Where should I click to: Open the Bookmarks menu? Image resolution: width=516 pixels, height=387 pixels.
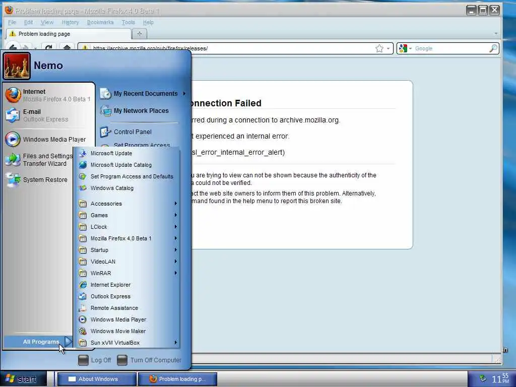(x=100, y=22)
